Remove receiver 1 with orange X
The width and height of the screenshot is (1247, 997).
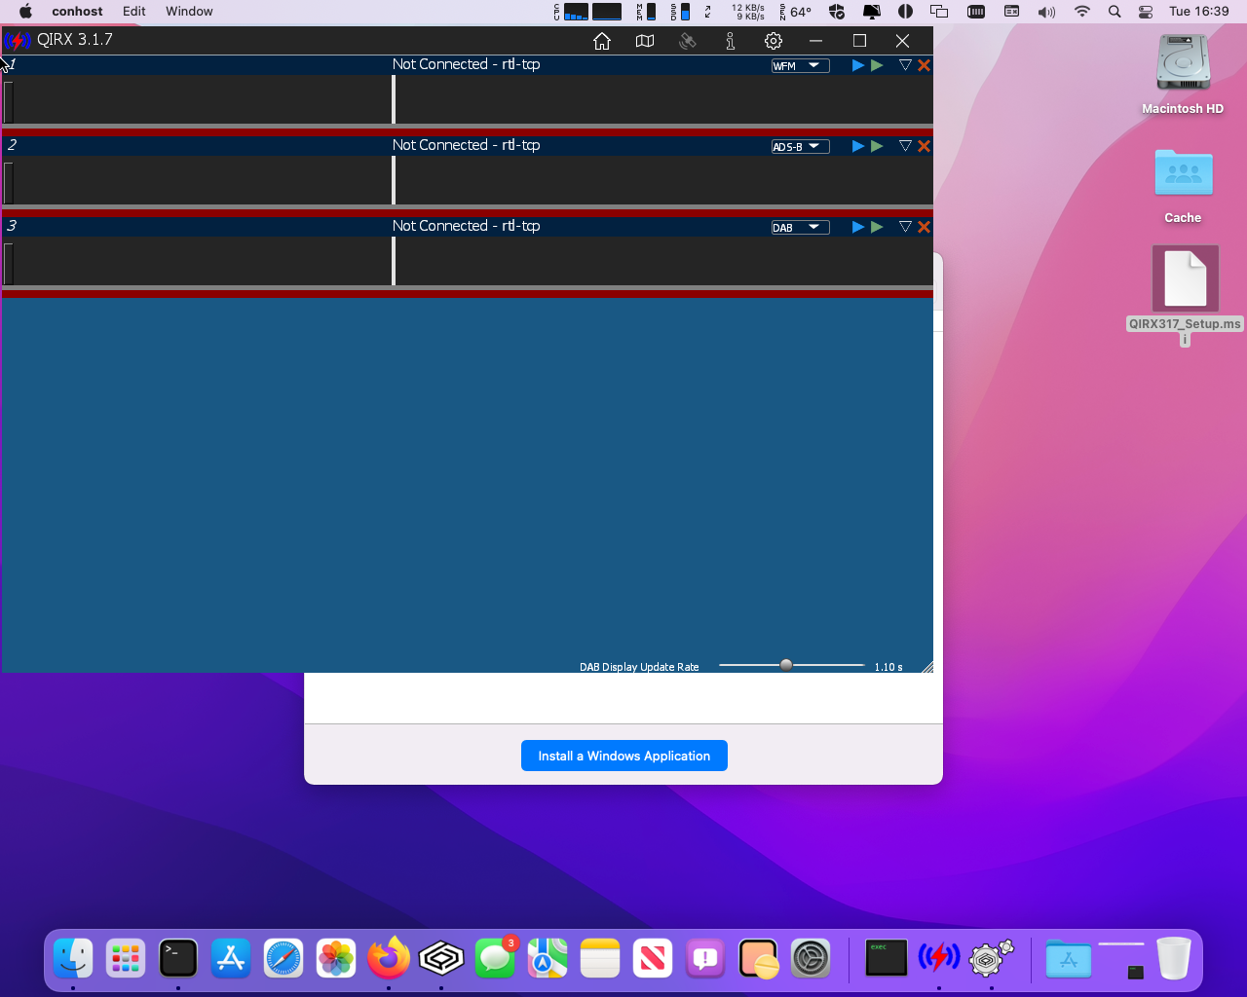925,65
